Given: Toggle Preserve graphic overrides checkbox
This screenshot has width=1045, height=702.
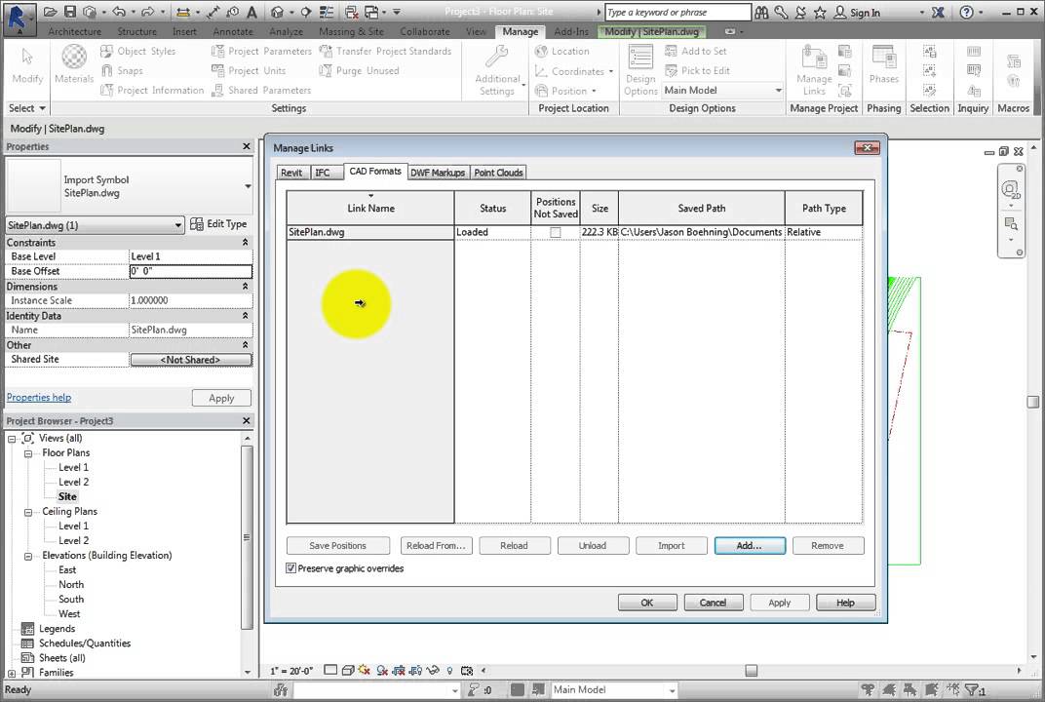Looking at the screenshot, I should (x=291, y=568).
